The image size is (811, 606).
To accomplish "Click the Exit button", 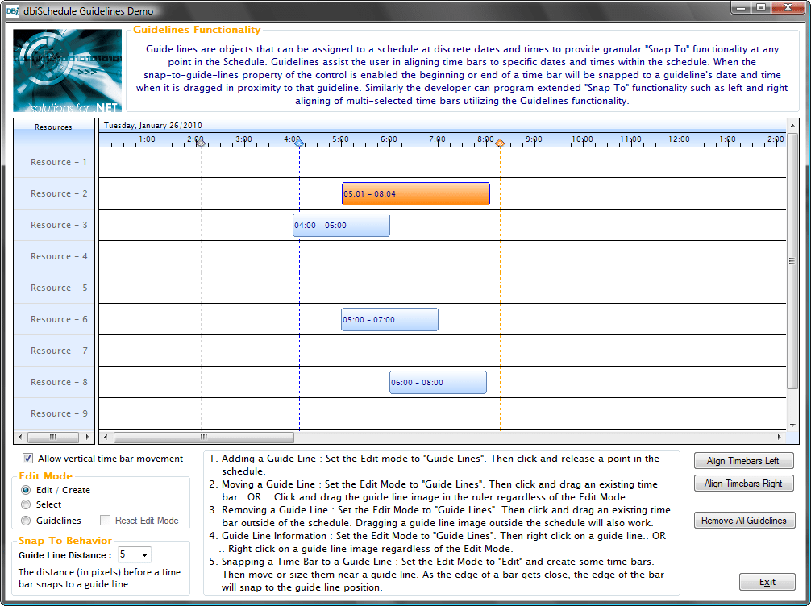I will 767,582.
